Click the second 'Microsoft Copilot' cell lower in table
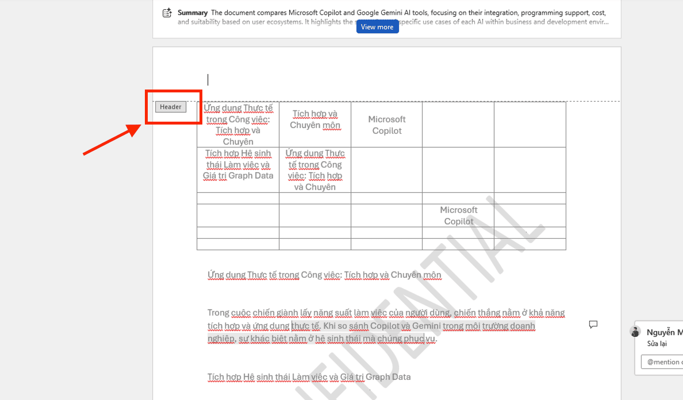The height and width of the screenshot is (400, 683). click(x=458, y=215)
